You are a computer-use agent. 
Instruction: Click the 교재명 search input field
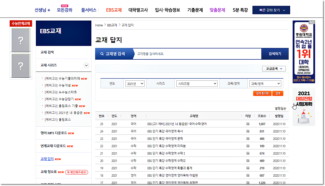(197, 54)
